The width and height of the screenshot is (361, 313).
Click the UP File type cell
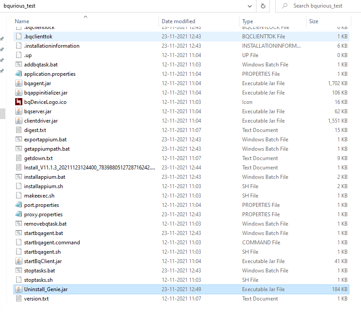(250, 55)
